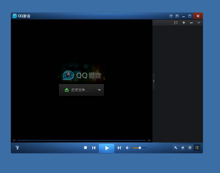
Task: Mute audio using the speaker icon
Action: [x=127, y=148]
